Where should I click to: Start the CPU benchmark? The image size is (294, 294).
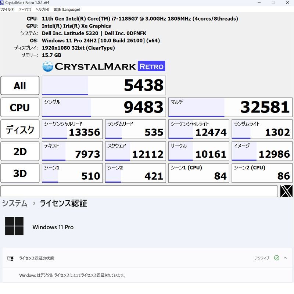tap(20, 107)
